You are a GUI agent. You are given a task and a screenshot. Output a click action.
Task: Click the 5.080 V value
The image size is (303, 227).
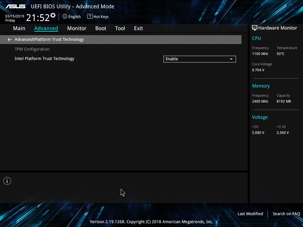click(258, 132)
